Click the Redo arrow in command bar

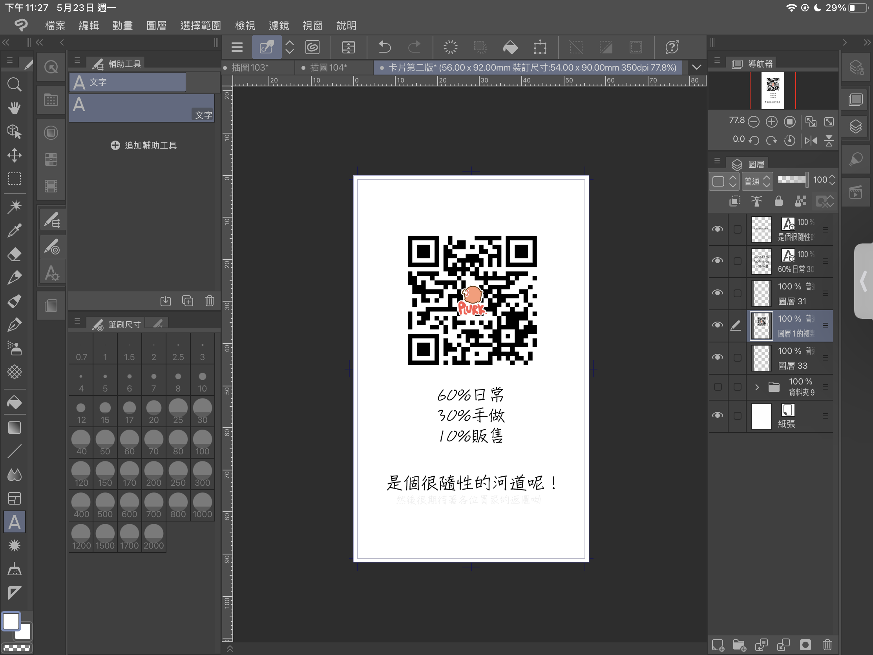[x=415, y=47]
